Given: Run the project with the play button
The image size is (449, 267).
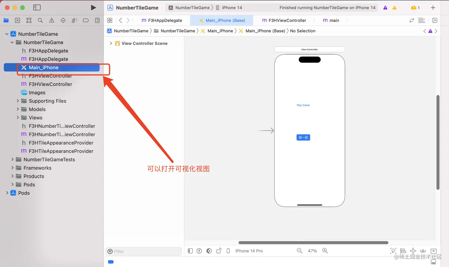Looking at the screenshot, I should tap(93, 7).
